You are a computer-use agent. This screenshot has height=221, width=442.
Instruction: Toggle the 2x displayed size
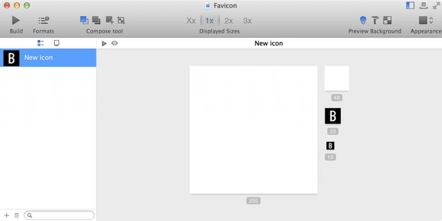point(228,21)
